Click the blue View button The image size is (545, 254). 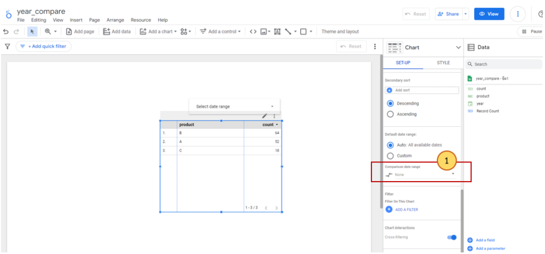[489, 14]
